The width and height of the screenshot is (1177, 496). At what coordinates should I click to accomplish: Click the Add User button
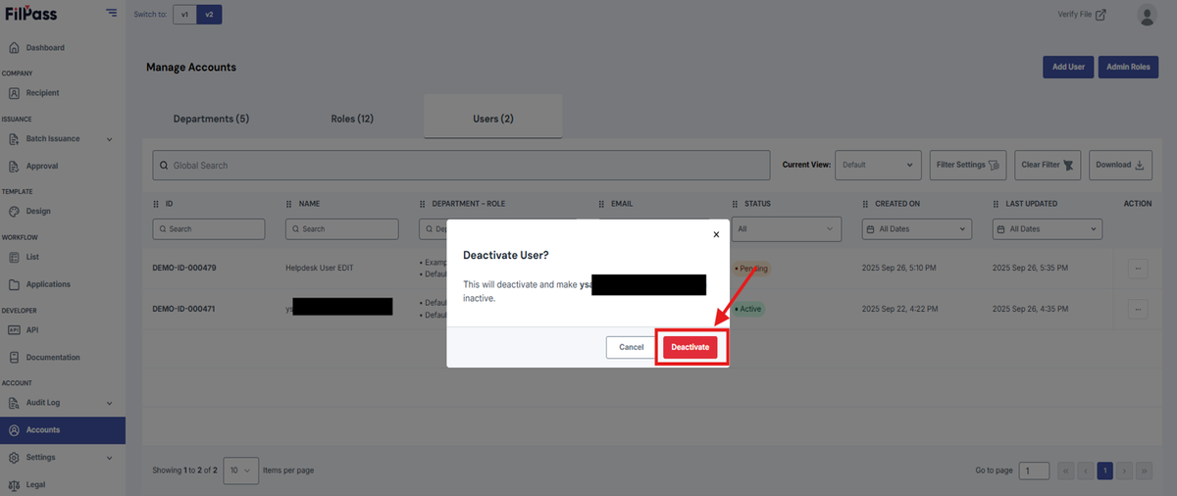pos(1068,68)
